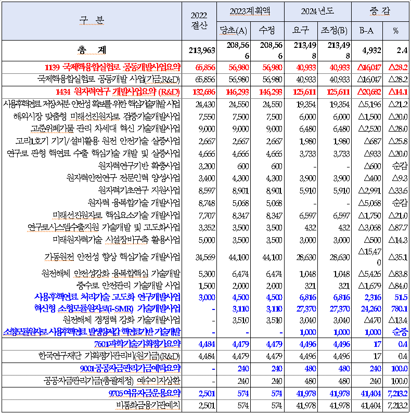Select the 증감 header cell

380,10
